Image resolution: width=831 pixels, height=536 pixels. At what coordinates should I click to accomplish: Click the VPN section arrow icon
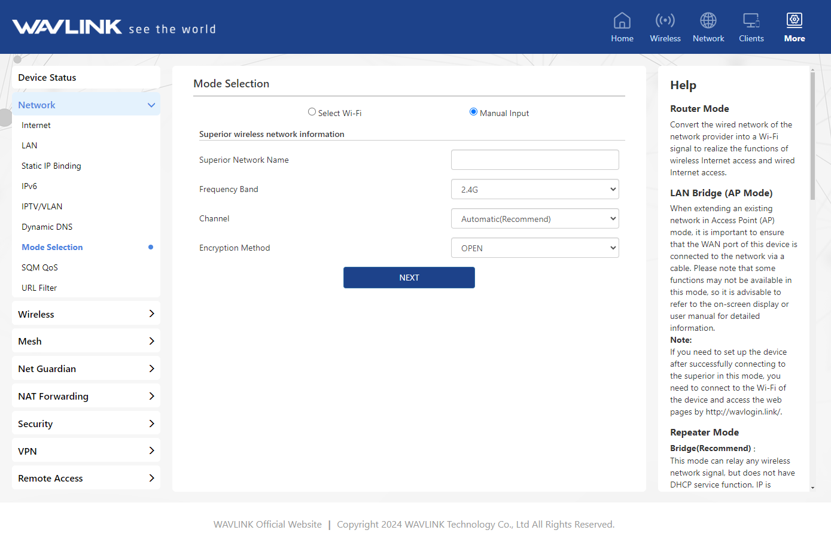[151, 451]
